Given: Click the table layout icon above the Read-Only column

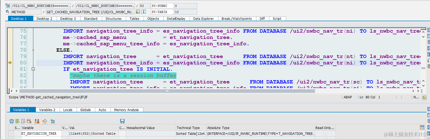Looking at the screenshot, I should coord(422,127).
